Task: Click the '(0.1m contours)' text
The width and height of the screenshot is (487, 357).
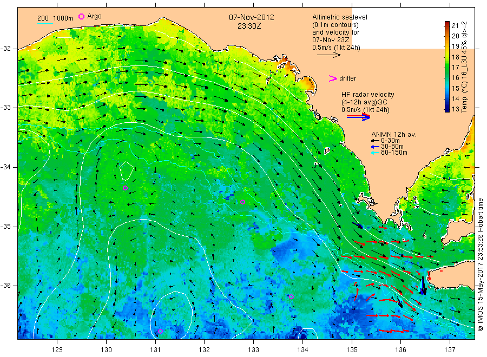Action: [335, 25]
